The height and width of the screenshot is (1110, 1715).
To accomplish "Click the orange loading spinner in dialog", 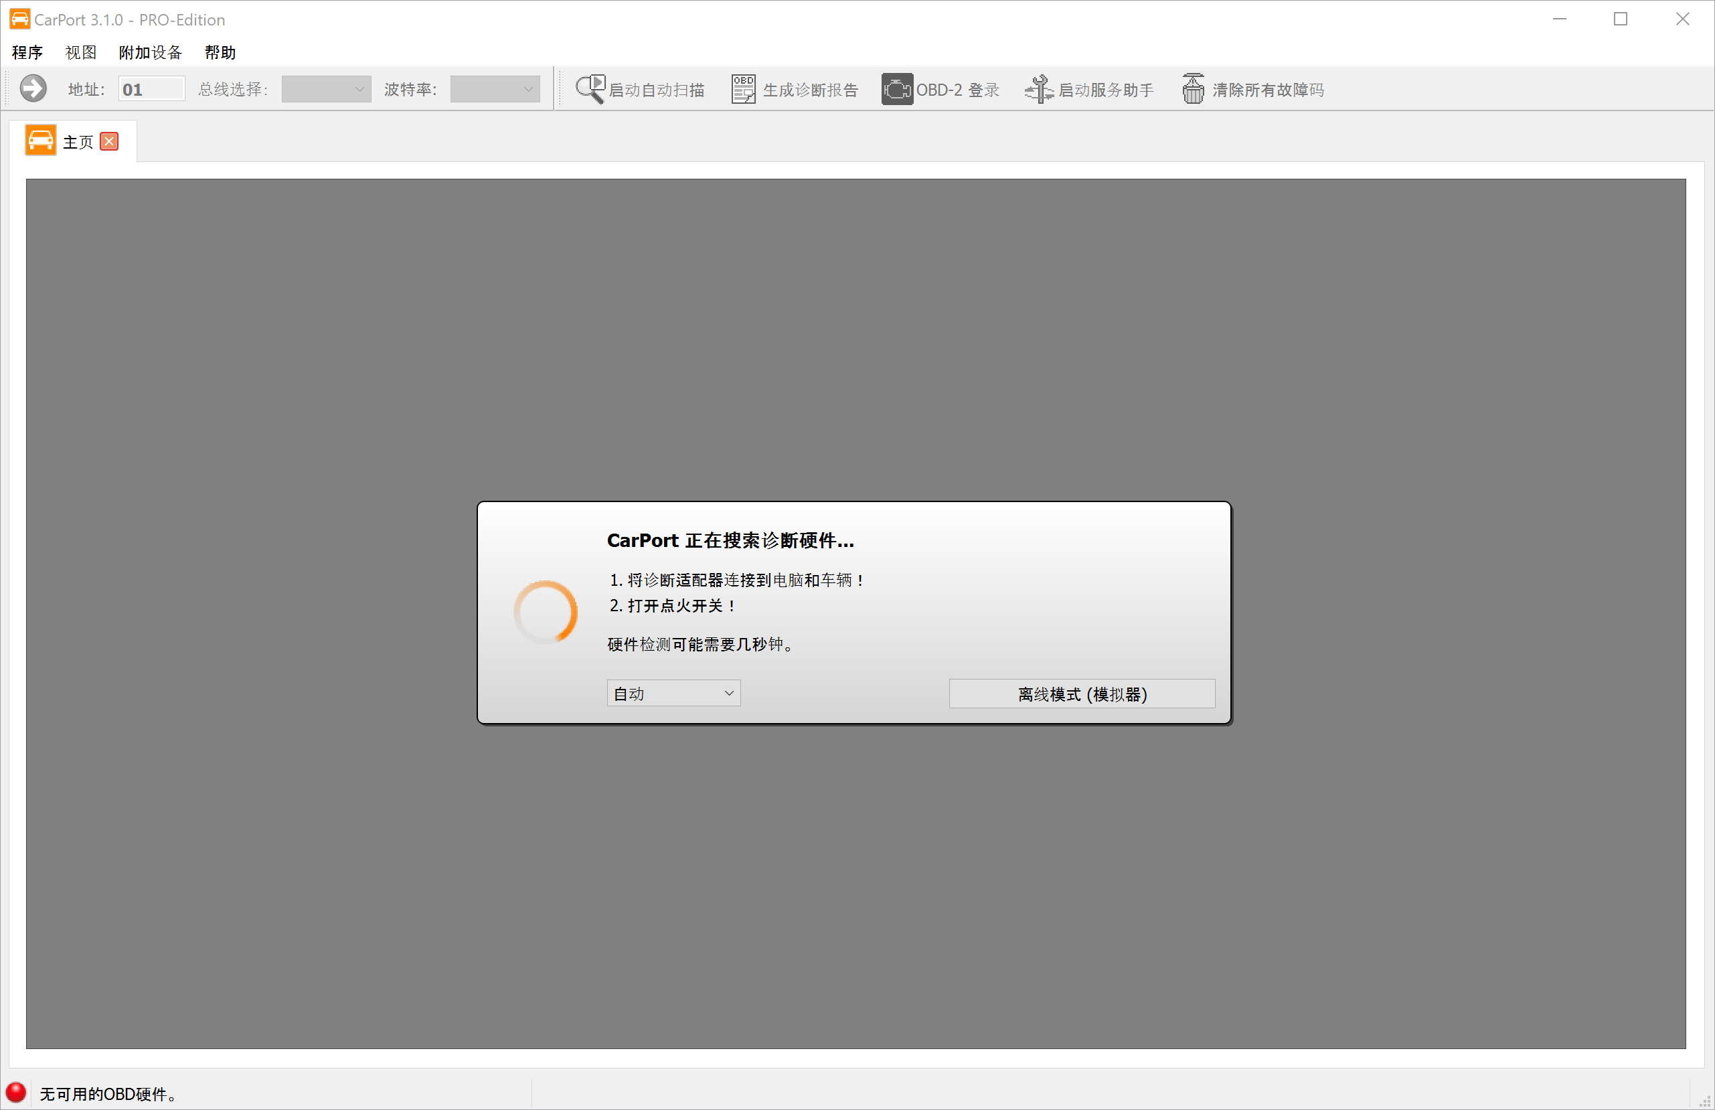I will tap(546, 613).
